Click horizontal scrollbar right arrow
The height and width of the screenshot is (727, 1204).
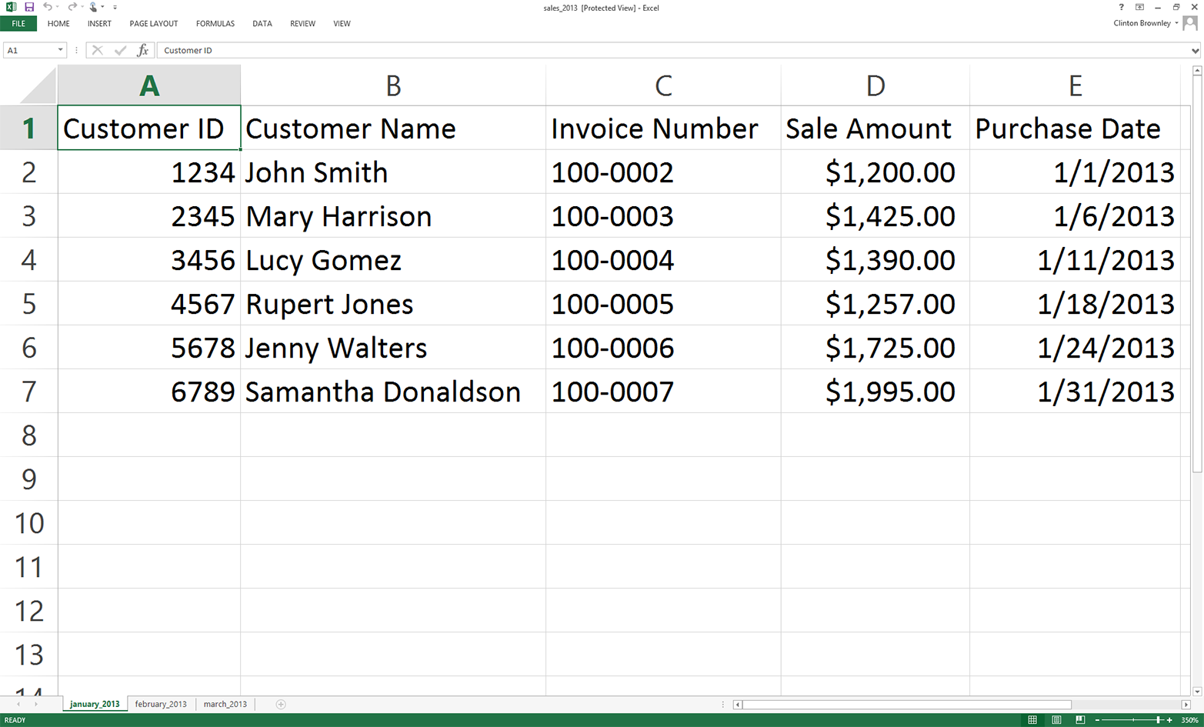click(1186, 704)
